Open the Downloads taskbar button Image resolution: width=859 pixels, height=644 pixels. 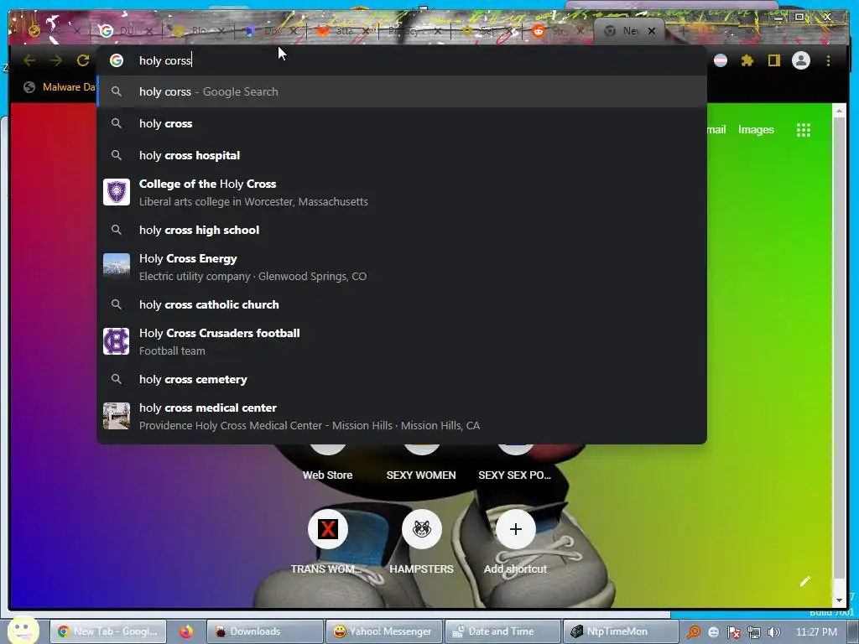[264, 631]
